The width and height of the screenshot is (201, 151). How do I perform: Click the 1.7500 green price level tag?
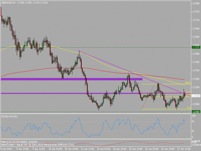tap(196, 47)
